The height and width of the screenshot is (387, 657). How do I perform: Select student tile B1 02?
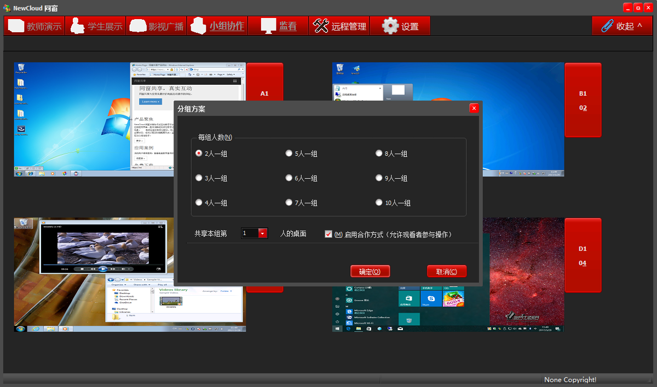[583, 100]
